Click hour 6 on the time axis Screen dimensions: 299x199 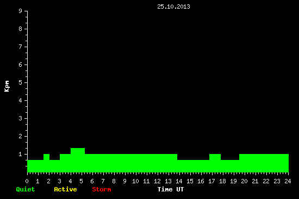pos(92,181)
